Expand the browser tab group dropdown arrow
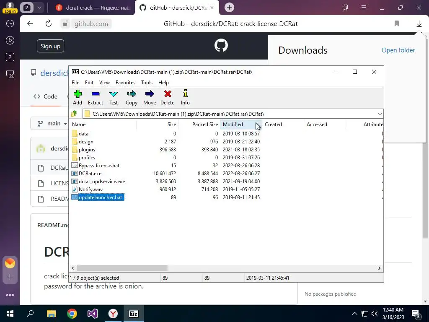Screen dimensions: 429x322 click(x=39, y=8)
